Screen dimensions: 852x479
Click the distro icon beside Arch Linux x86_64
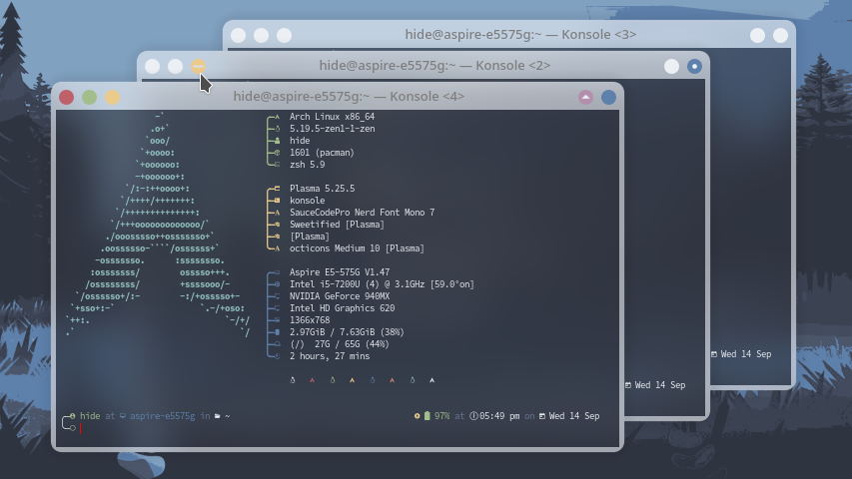277,117
